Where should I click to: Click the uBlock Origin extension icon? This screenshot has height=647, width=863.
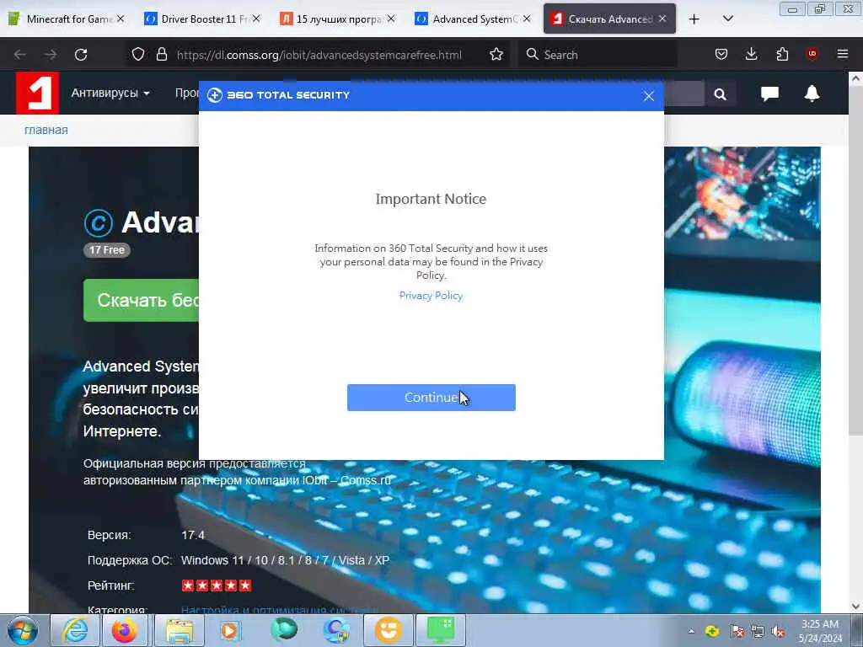coord(812,55)
